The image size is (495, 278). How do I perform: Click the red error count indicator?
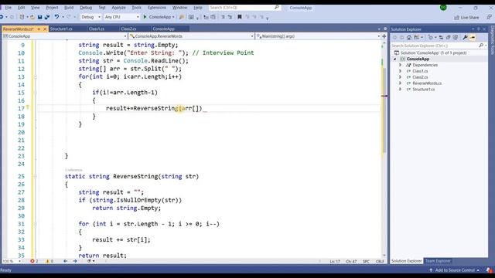point(34,261)
